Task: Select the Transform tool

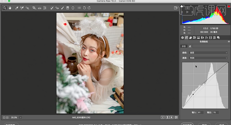Action: 45,8
